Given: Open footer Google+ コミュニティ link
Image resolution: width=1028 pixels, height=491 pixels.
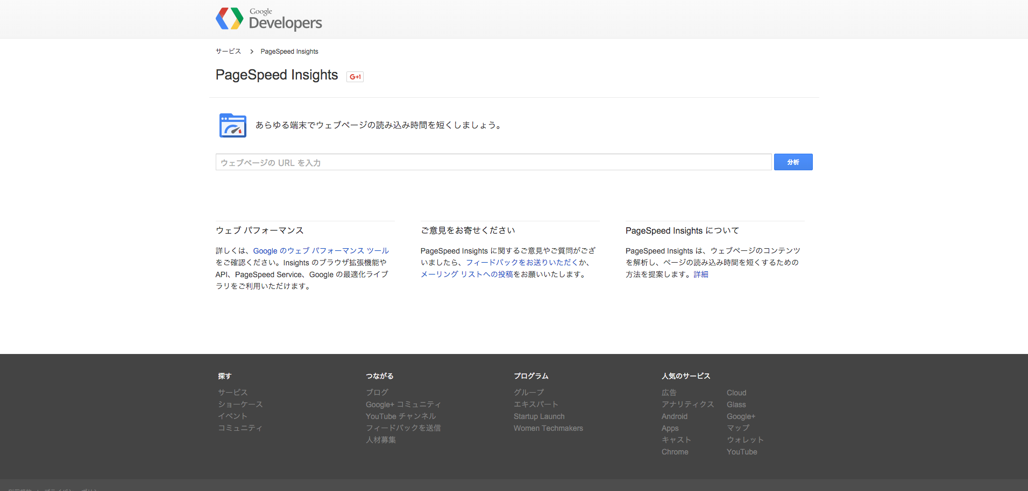Looking at the screenshot, I should 403,405.
